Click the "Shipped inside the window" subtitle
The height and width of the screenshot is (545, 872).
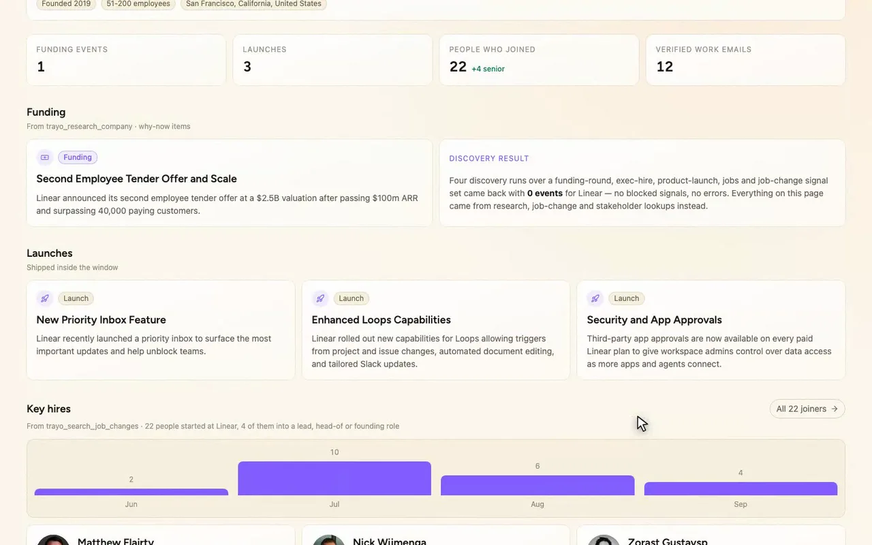[72, 268]
